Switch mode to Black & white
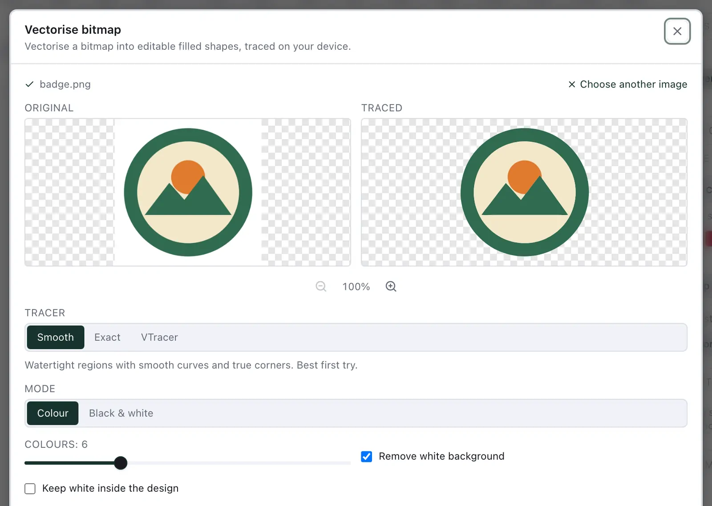Image resolution: width=712 pixels, height=506 pixels. click(x=121, y=413)
